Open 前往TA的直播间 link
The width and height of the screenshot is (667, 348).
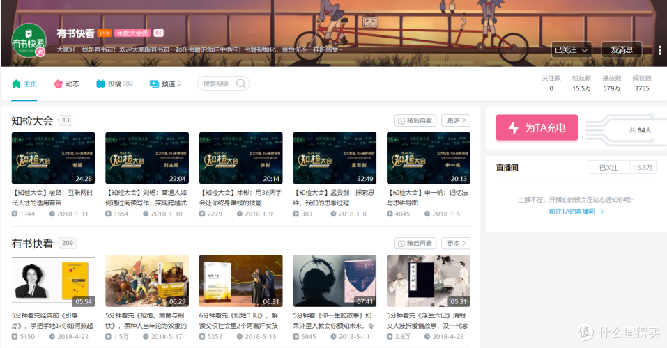point(576,211)
